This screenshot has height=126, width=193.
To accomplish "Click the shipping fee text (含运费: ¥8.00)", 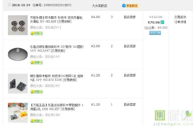I will point(156,28).
